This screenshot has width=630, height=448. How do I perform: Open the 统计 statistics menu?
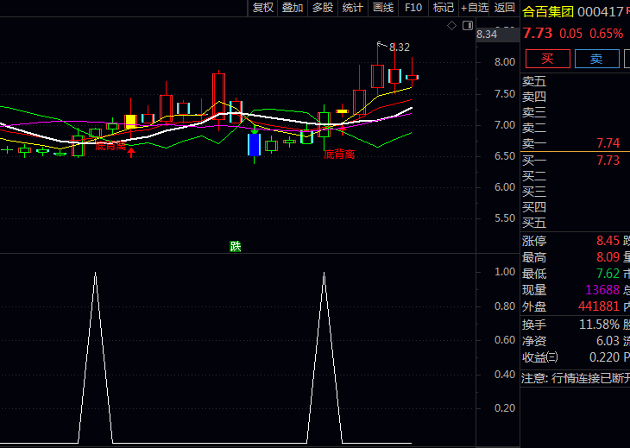(352, 8)
